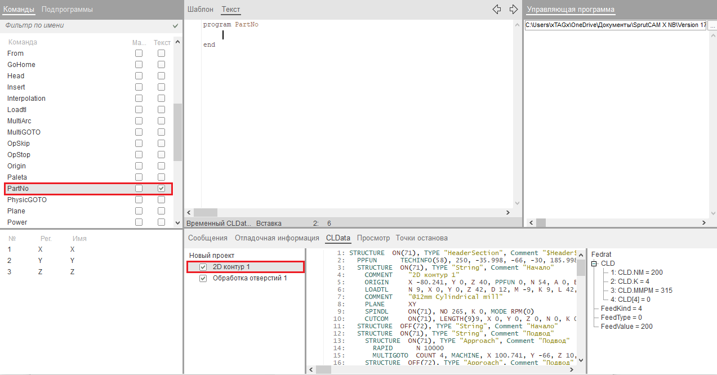Click right scroll arrow under template editor
This screenshot has height=375, width=717.
tap(507, 213)
